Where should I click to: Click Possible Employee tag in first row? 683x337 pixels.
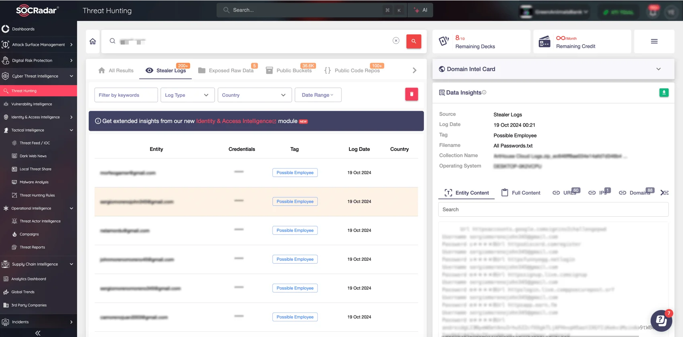tap(295, 173)
